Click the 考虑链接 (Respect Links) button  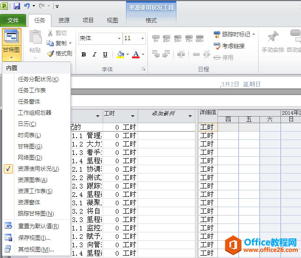[x=229, y=46]
